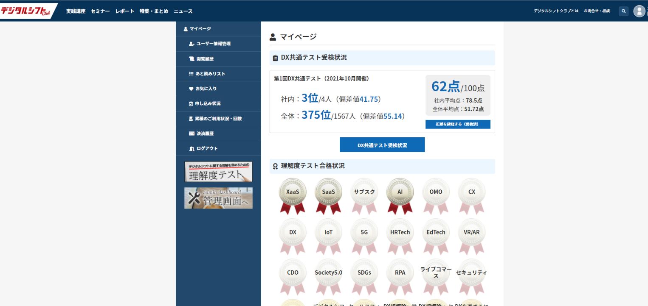Click the 正誤を確認する button

(x=458, y=124)
